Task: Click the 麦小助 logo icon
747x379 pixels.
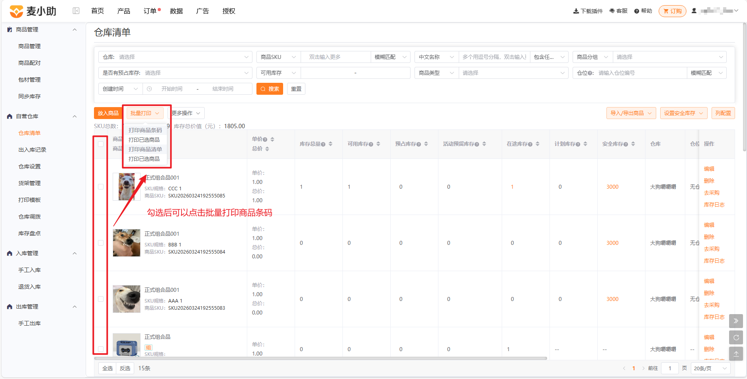Action: [16, 12]
